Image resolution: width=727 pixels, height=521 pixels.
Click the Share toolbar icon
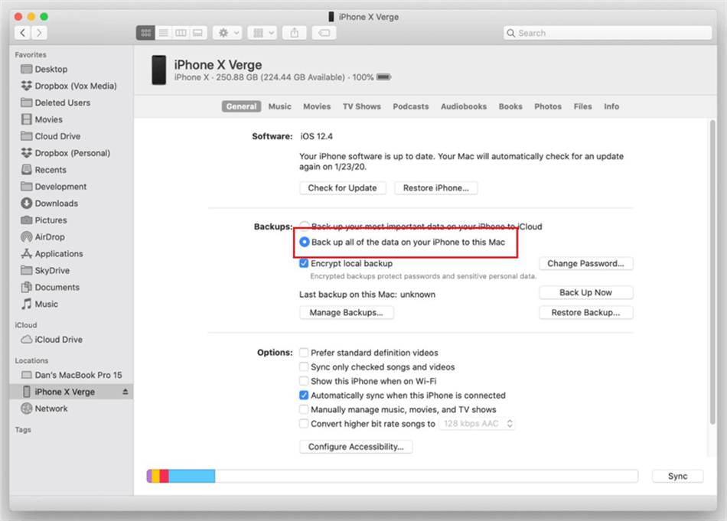pos(295,33)
